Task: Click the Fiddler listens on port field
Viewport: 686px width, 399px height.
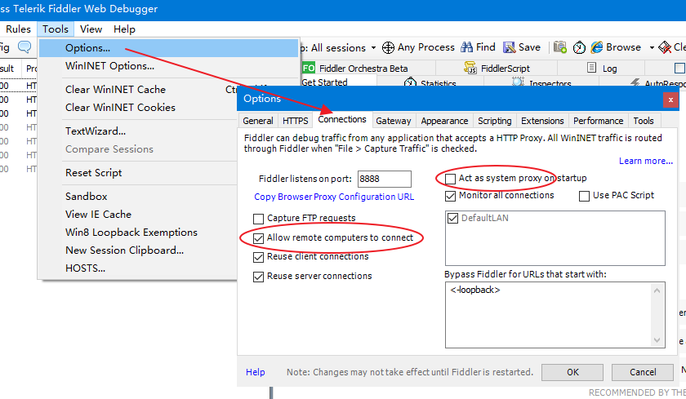Action: [384, 179]
